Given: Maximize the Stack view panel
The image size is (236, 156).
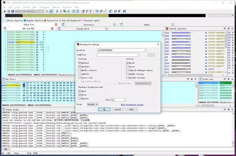Looking at the screenshot, I should click(x=225, y=79).
